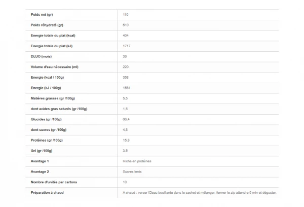Image resolution: width=304 pixels, height=207 pixels.
Task: Click the "Poids réhydraté (gr)" label
Action: click(47, 25)
